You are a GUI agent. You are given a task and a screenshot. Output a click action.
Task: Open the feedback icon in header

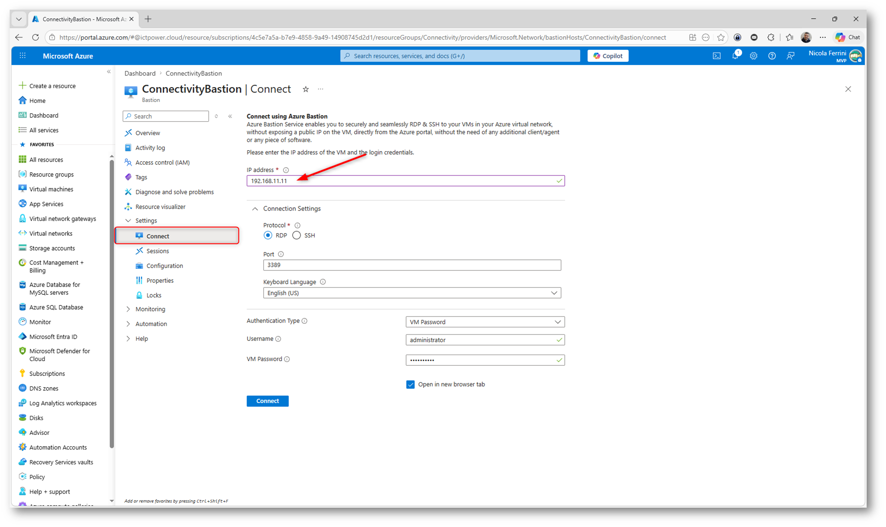[790, 56]
